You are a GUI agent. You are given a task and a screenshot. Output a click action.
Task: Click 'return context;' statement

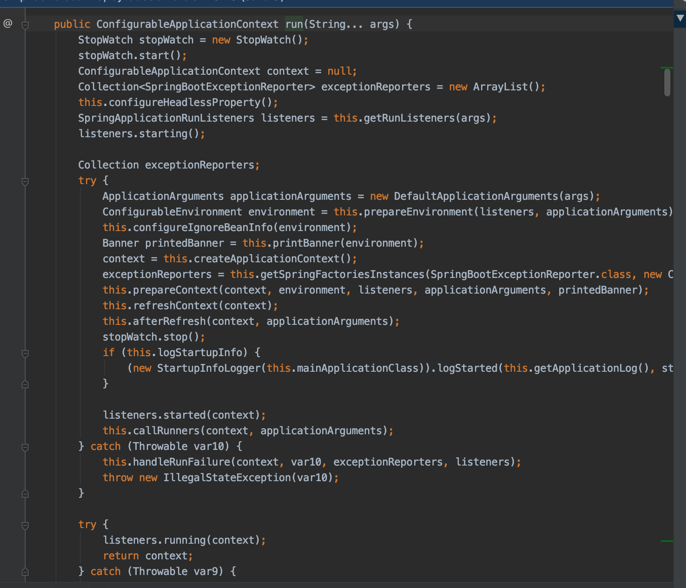click(x=148, y=556)
